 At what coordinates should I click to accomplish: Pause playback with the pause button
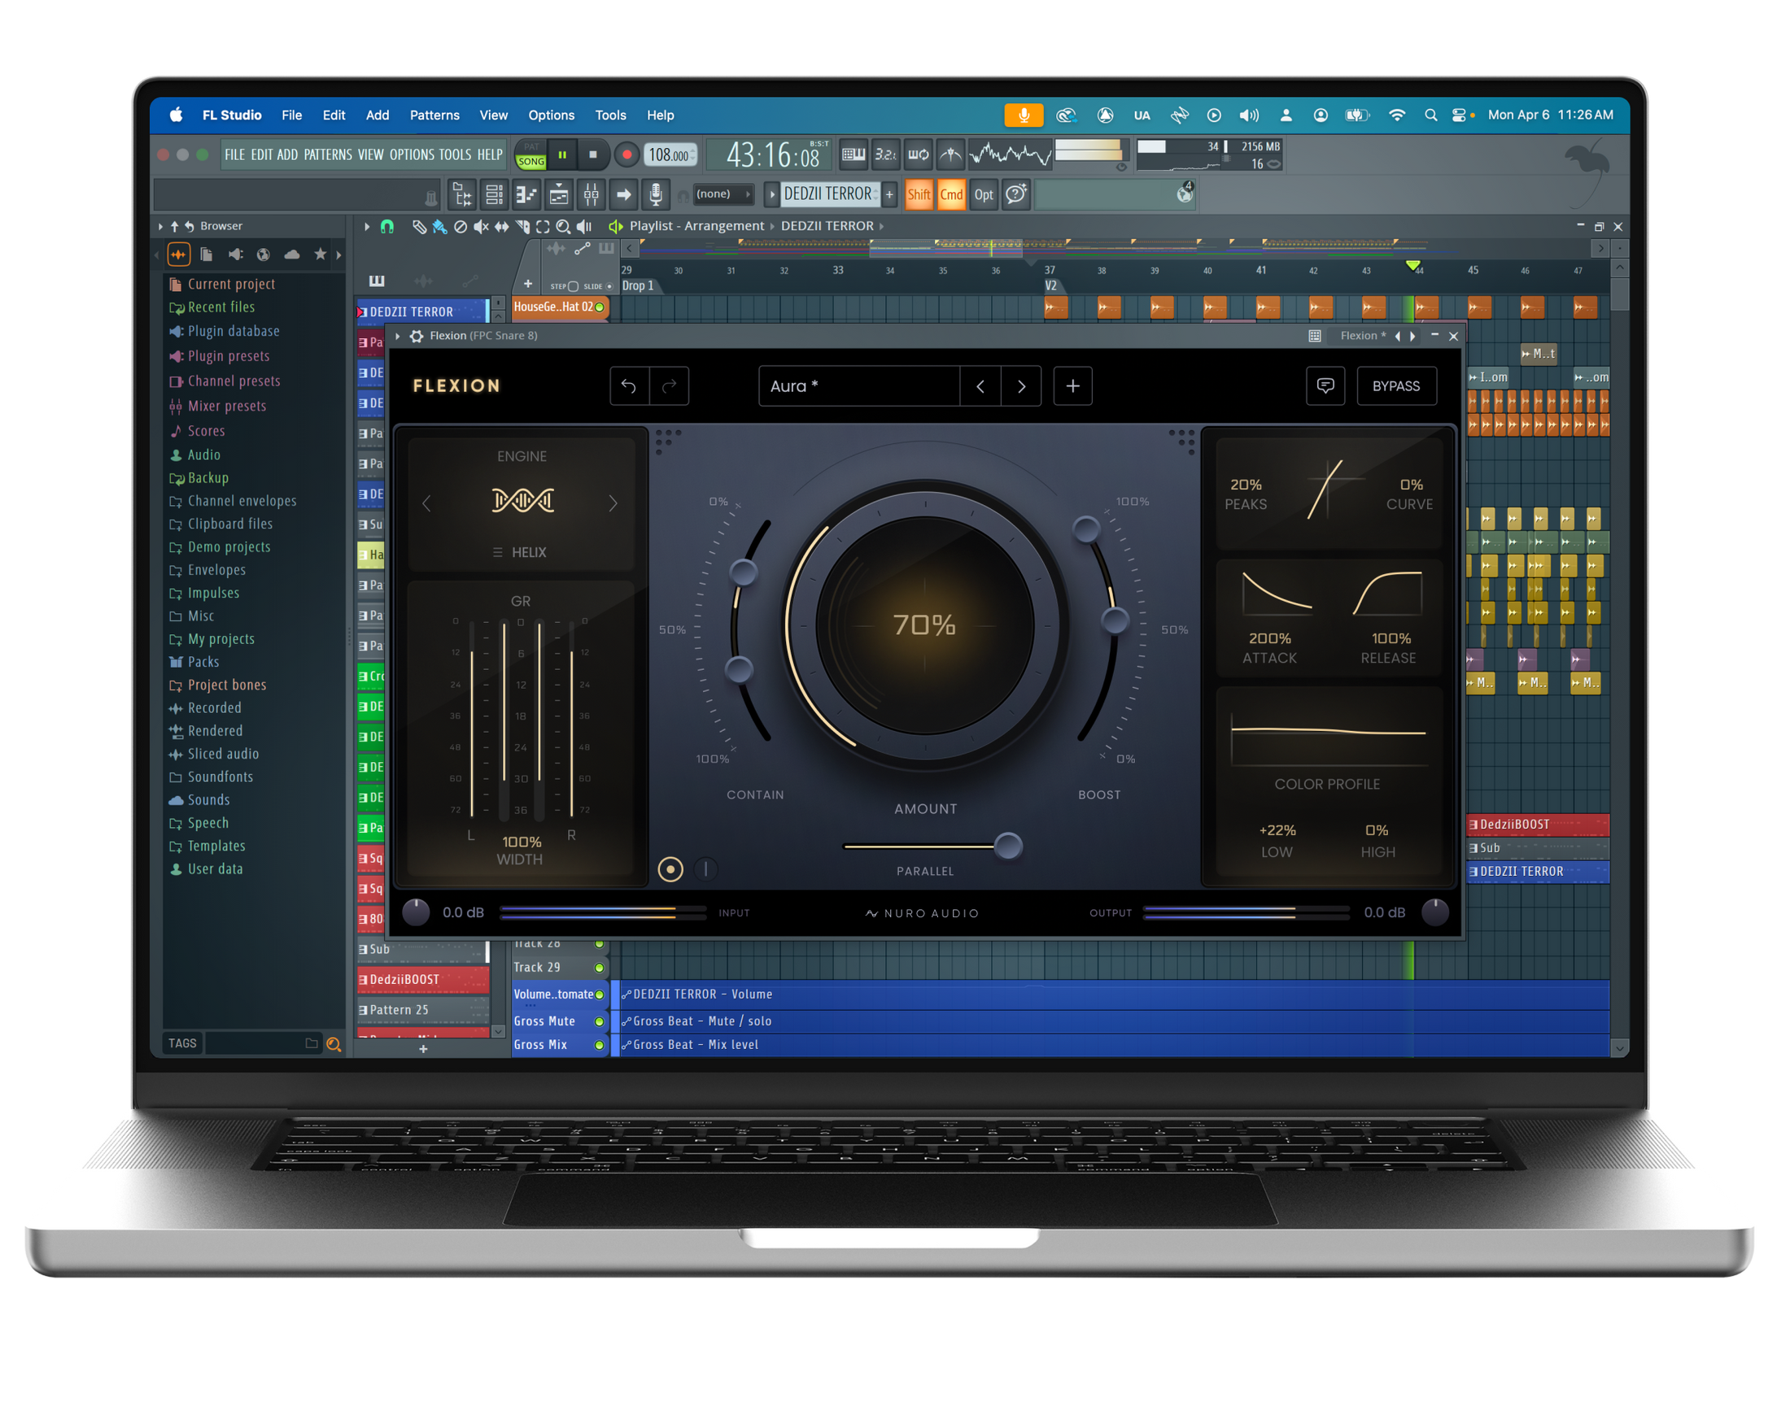(x=562, y=154)
